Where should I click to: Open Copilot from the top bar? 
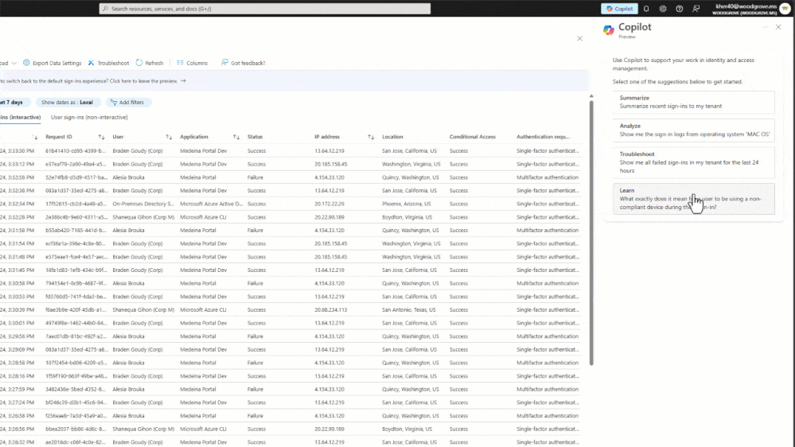(x=619, y=9)
